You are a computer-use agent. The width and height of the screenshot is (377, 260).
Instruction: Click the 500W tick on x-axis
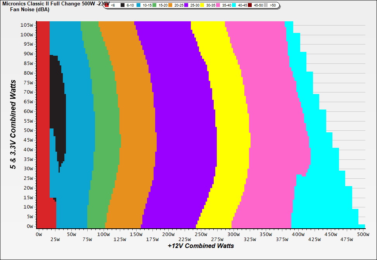363,234
